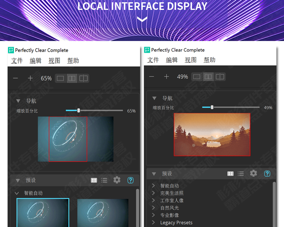Image resolution: width=284 pixels, height=227 pixels.
Task: Open 文件 menu in right window
Action: click(153, 60)
